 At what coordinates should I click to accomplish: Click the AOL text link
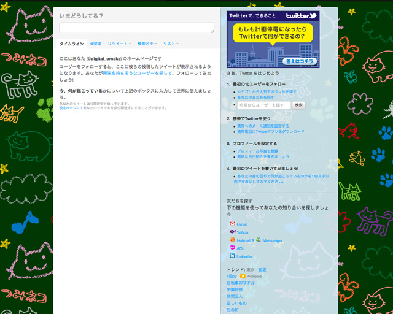[241, 248]
